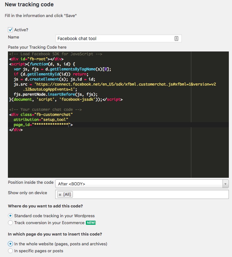
Task: Click the 'Show only on device' label
Action: [27, 193]
